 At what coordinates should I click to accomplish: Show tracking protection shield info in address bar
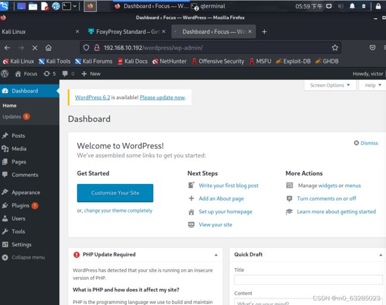point(86,47)
